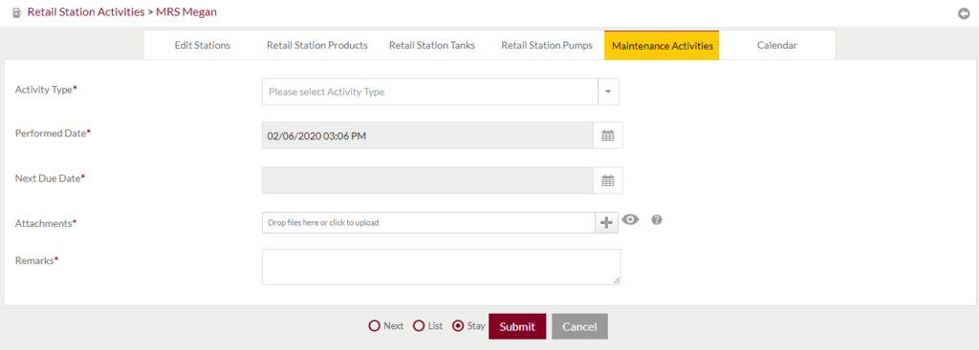Go to the Retail Station Tanks tab
Image resolution: width=979 pixels, height=350 pixels.
pyautogui.click(x=432, y=46)
